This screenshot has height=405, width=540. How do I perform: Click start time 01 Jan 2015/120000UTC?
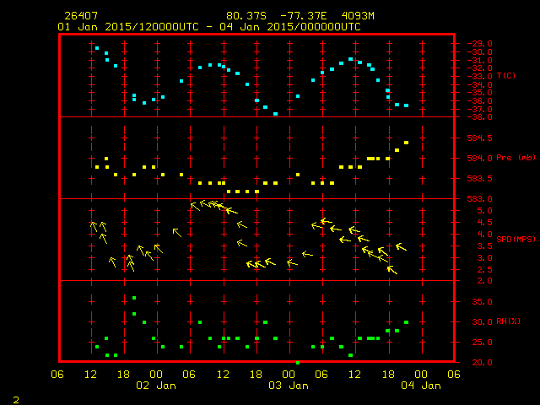pyautogui.click(x=128, y=27)
